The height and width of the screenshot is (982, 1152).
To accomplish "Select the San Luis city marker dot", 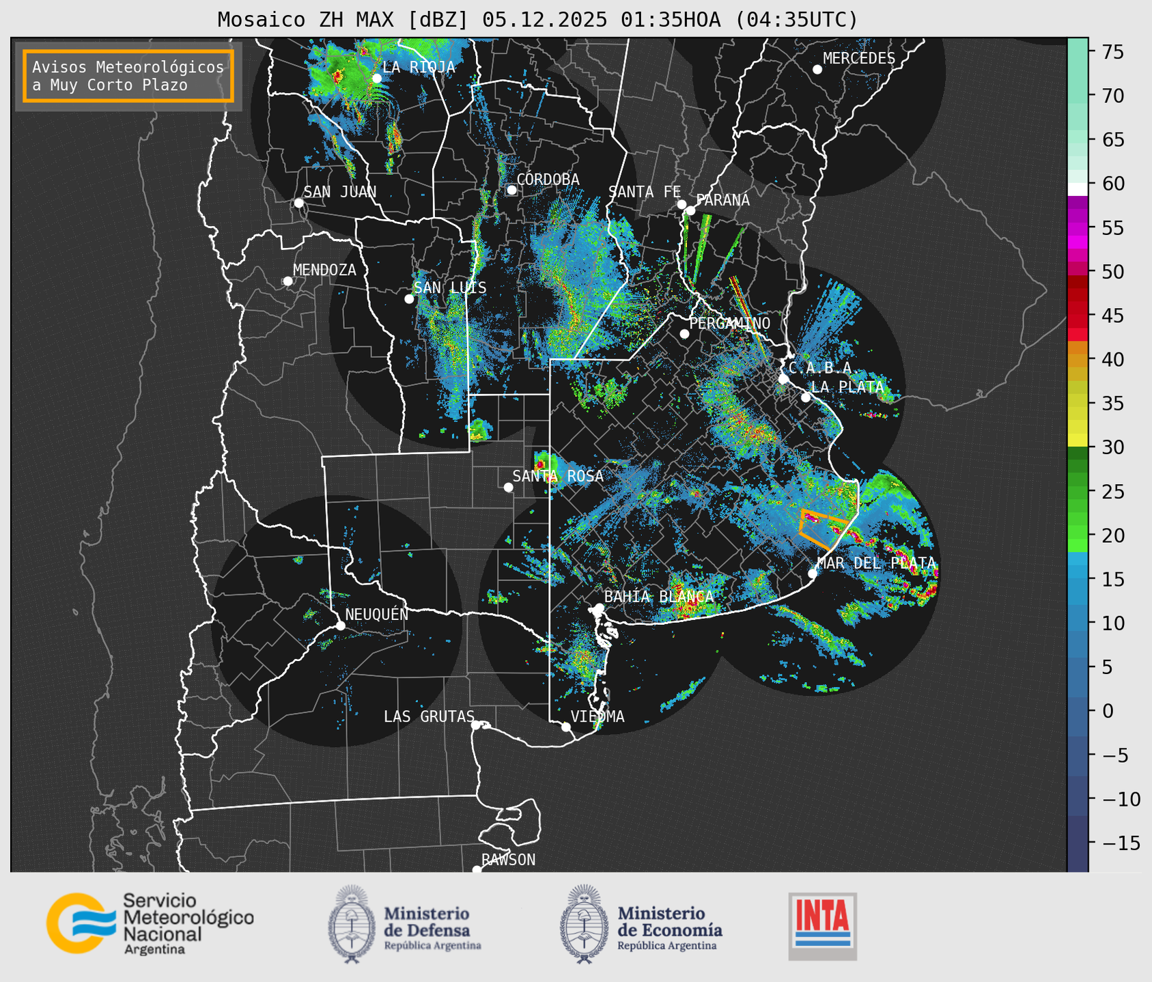I will pyautogui.click(x=409, y=299).
